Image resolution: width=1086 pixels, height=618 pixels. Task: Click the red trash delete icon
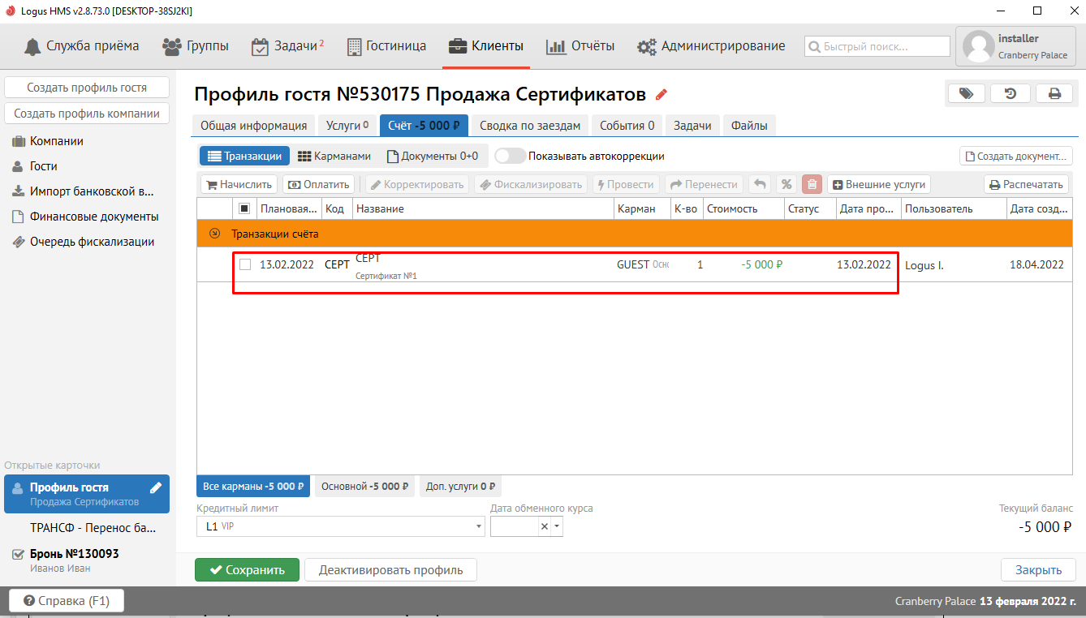(x=812, y=184)
